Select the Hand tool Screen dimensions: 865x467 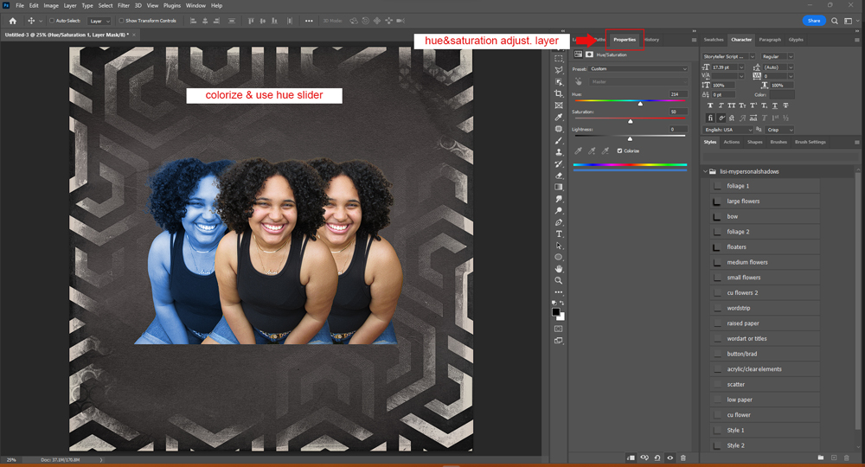(558, 269)
